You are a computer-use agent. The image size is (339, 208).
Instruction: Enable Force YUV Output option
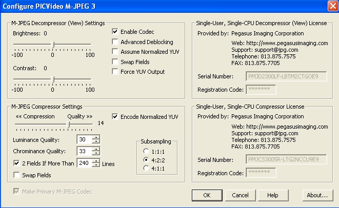tap(115, 72)
